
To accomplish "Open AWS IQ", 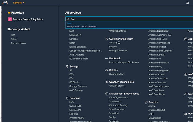I will click(113, 43).
